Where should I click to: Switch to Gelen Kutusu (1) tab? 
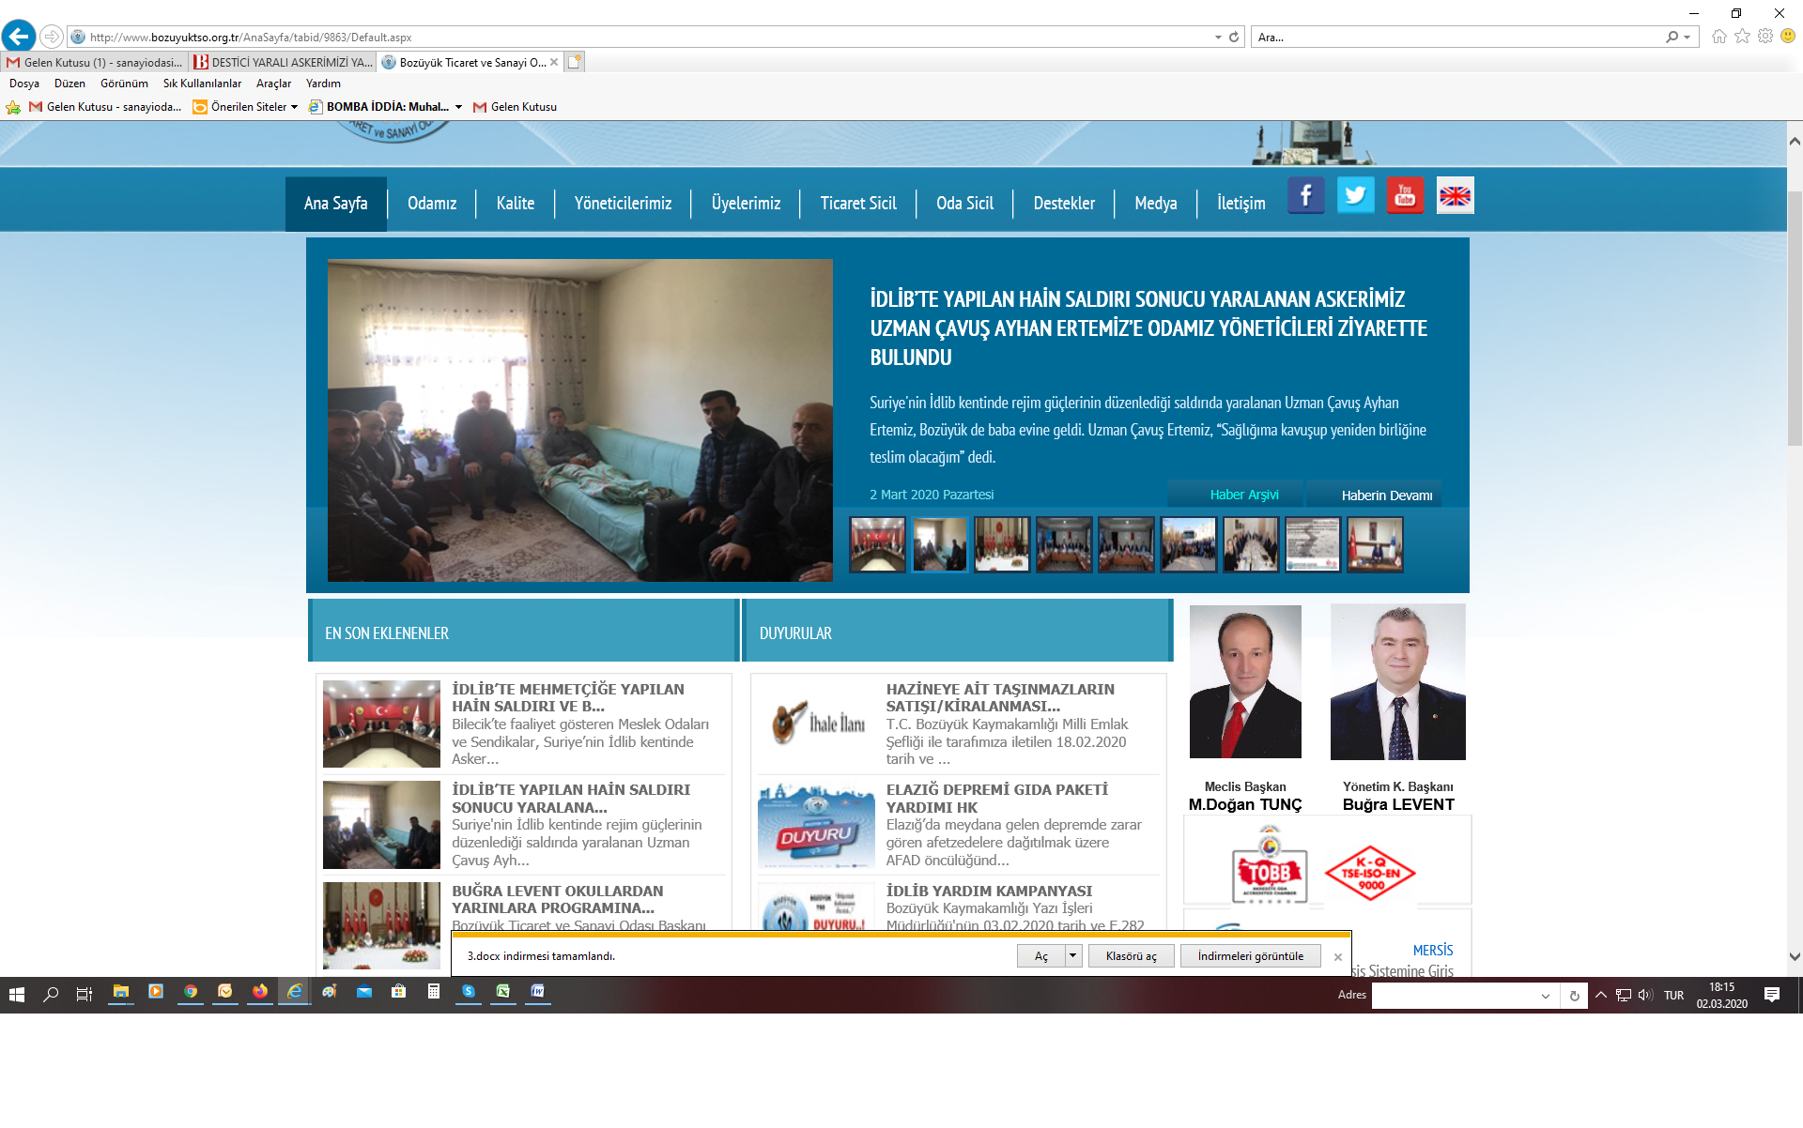pos(95,63)
